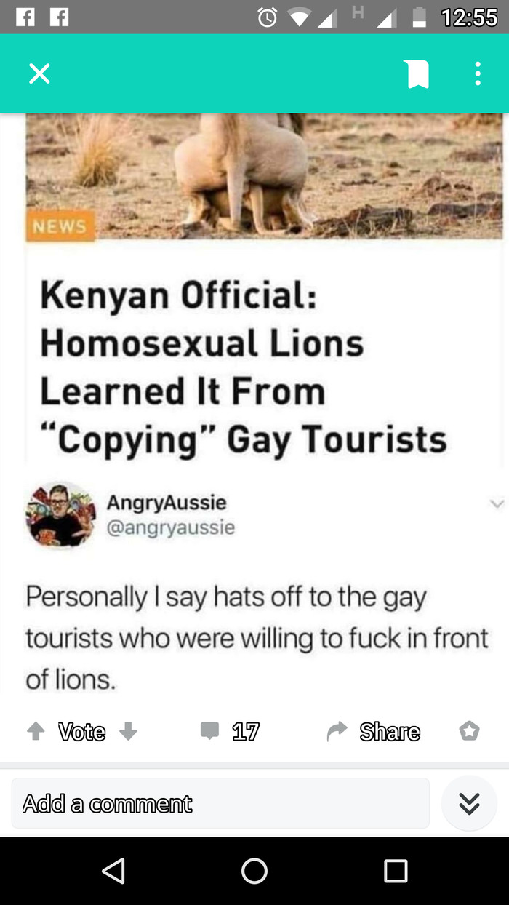Open the three-dot overflow menu
The width and height of the screenshot is (509, 905).
(x=477, y=73)
